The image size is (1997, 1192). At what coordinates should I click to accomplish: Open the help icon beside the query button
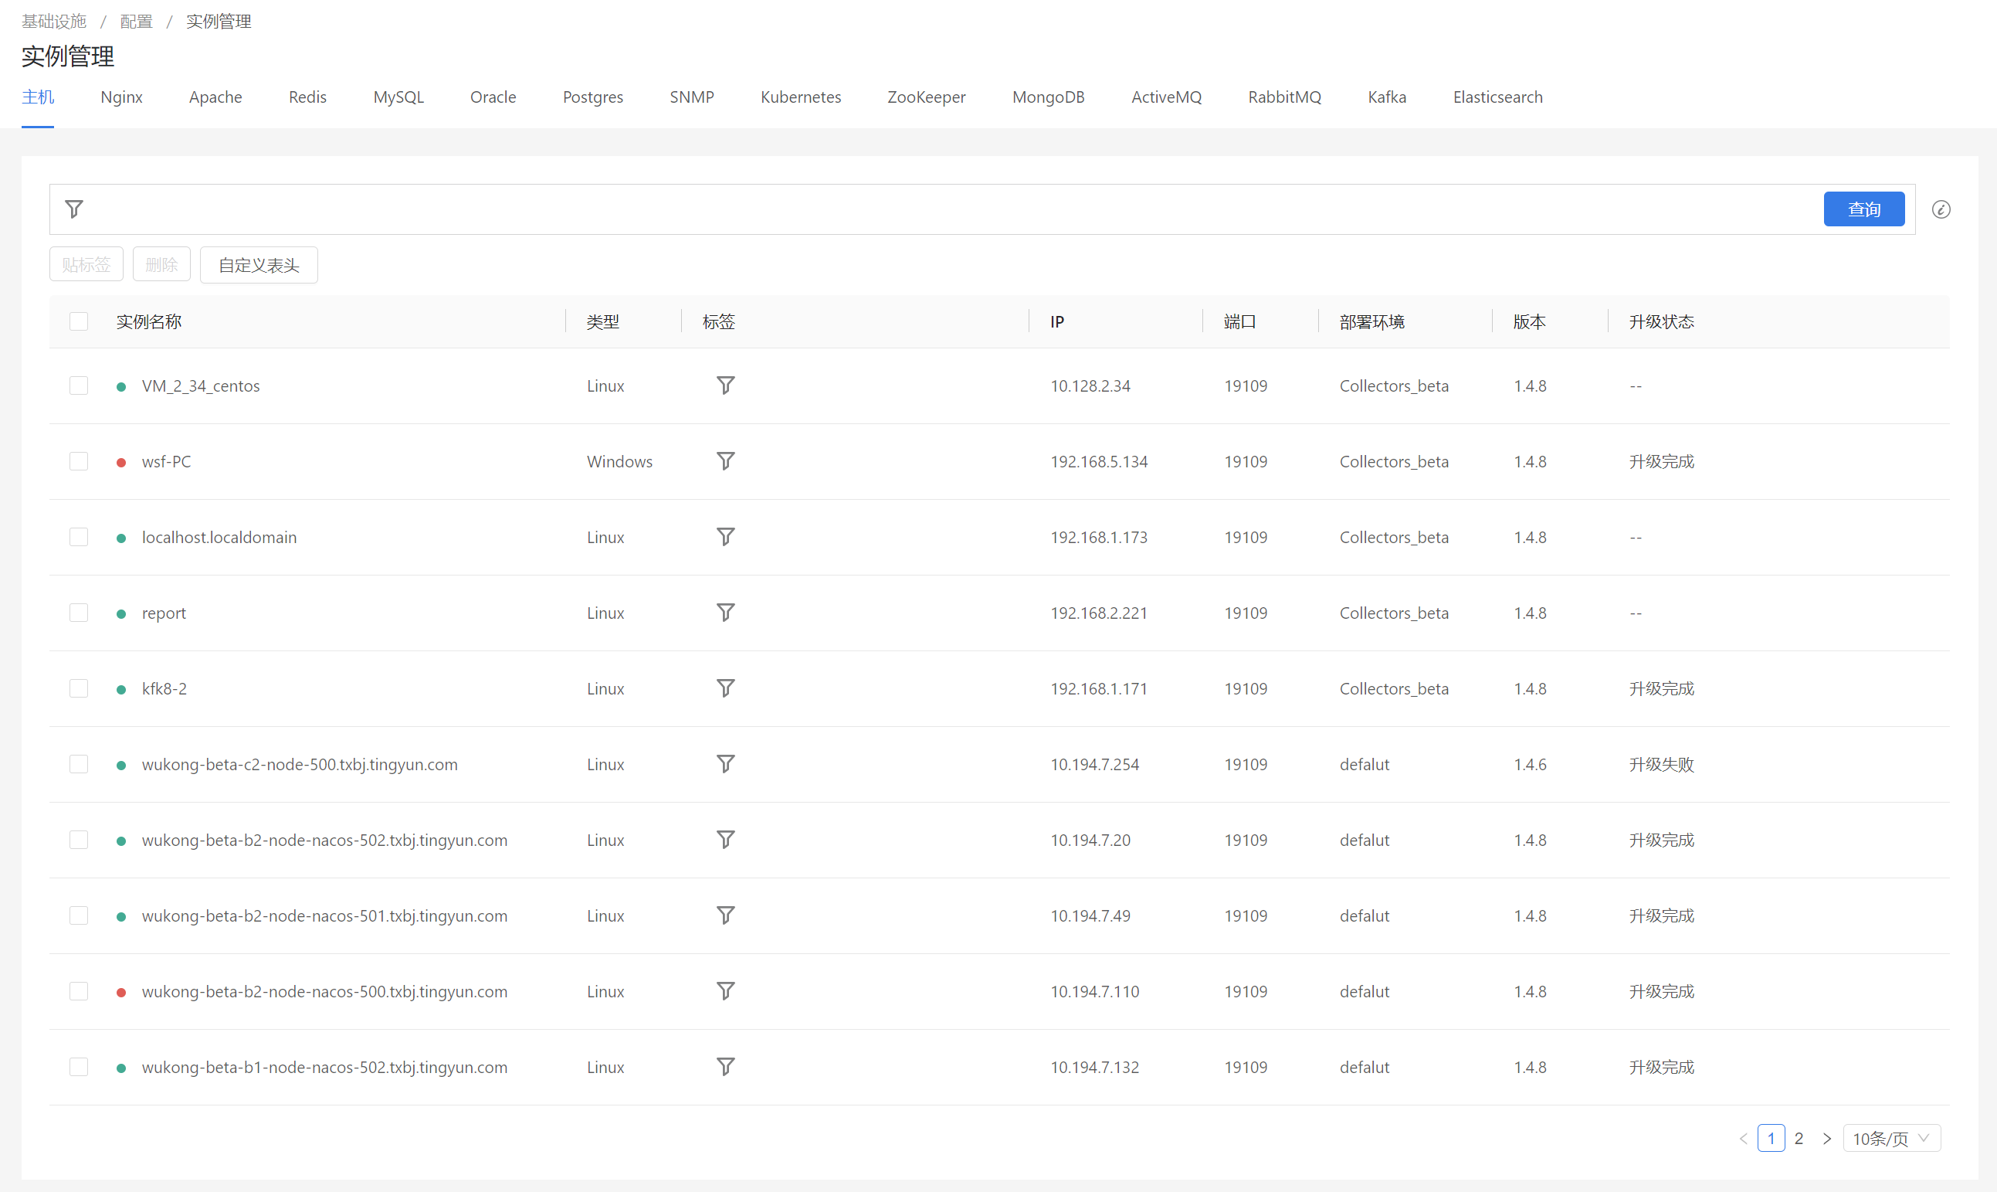coord(1941,209)
